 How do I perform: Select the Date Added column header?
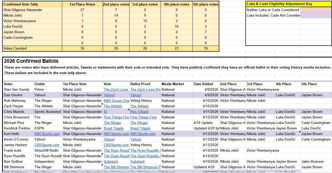pyautogui.click(x=203, y=84)
